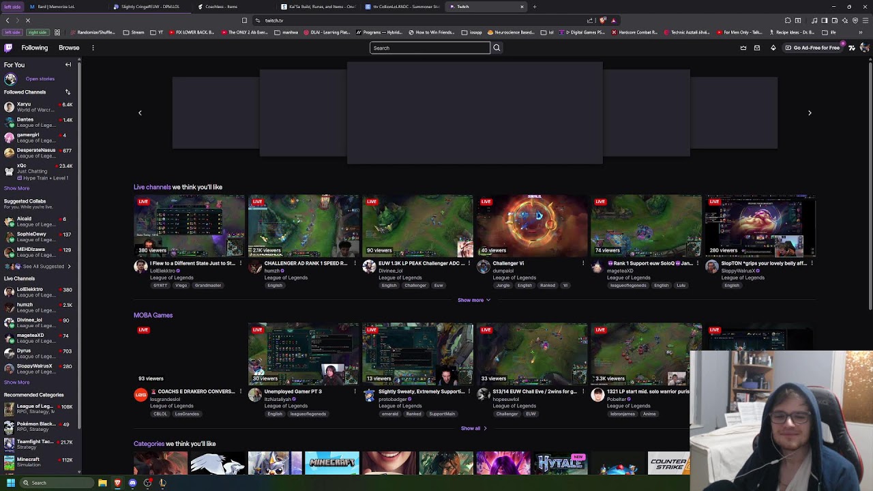Open humzh CHALLENGER AD RANK 1 stream thumbnail

click(x=304, y=226)
